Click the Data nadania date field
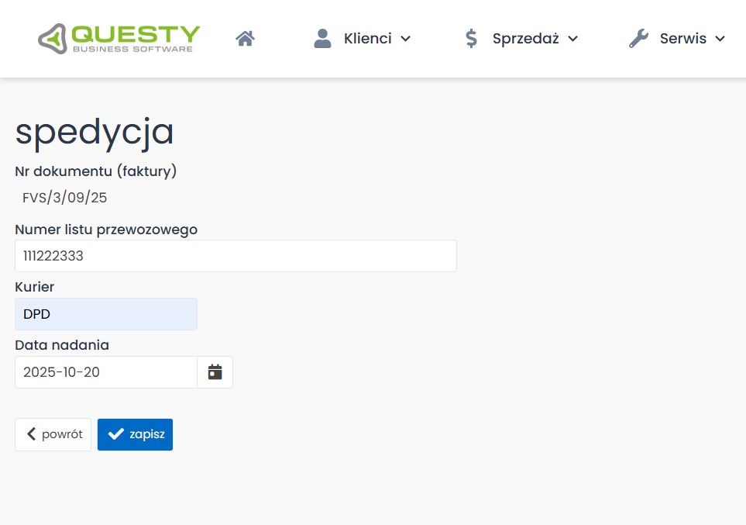 [105, 371]
